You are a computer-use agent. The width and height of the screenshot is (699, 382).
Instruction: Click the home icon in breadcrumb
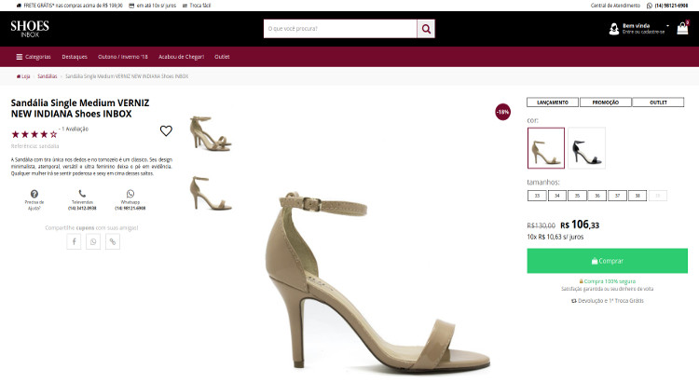tap(19, 76)
